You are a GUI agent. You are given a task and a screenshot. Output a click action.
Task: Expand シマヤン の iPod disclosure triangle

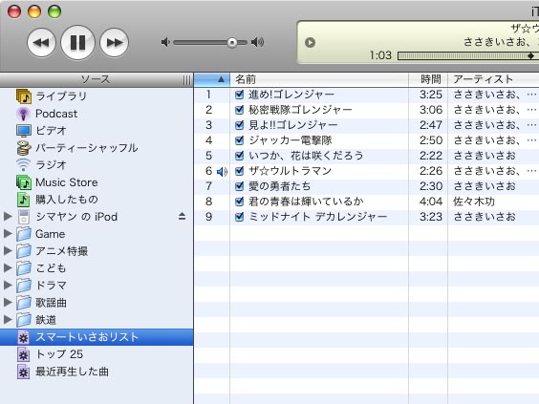pyautogui.click(x=8, y=217)
